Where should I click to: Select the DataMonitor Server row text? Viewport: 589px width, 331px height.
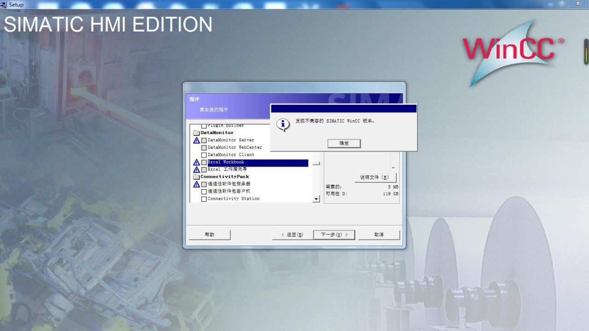[231, 140]
